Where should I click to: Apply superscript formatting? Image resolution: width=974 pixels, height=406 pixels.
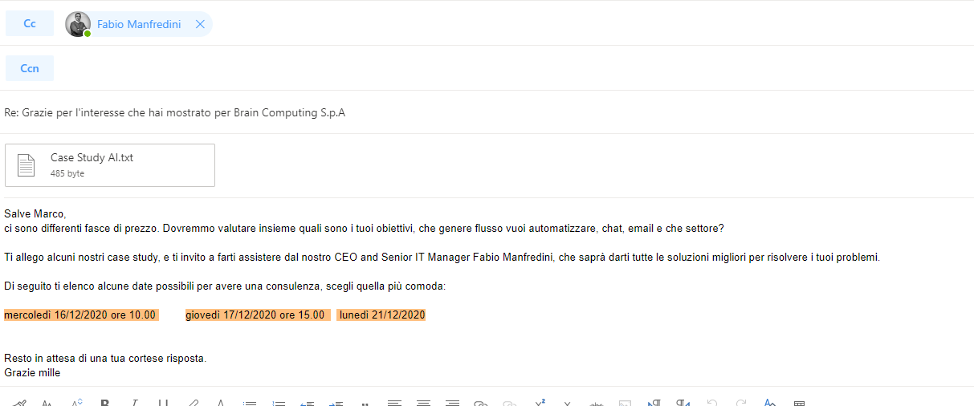(540, 403)
